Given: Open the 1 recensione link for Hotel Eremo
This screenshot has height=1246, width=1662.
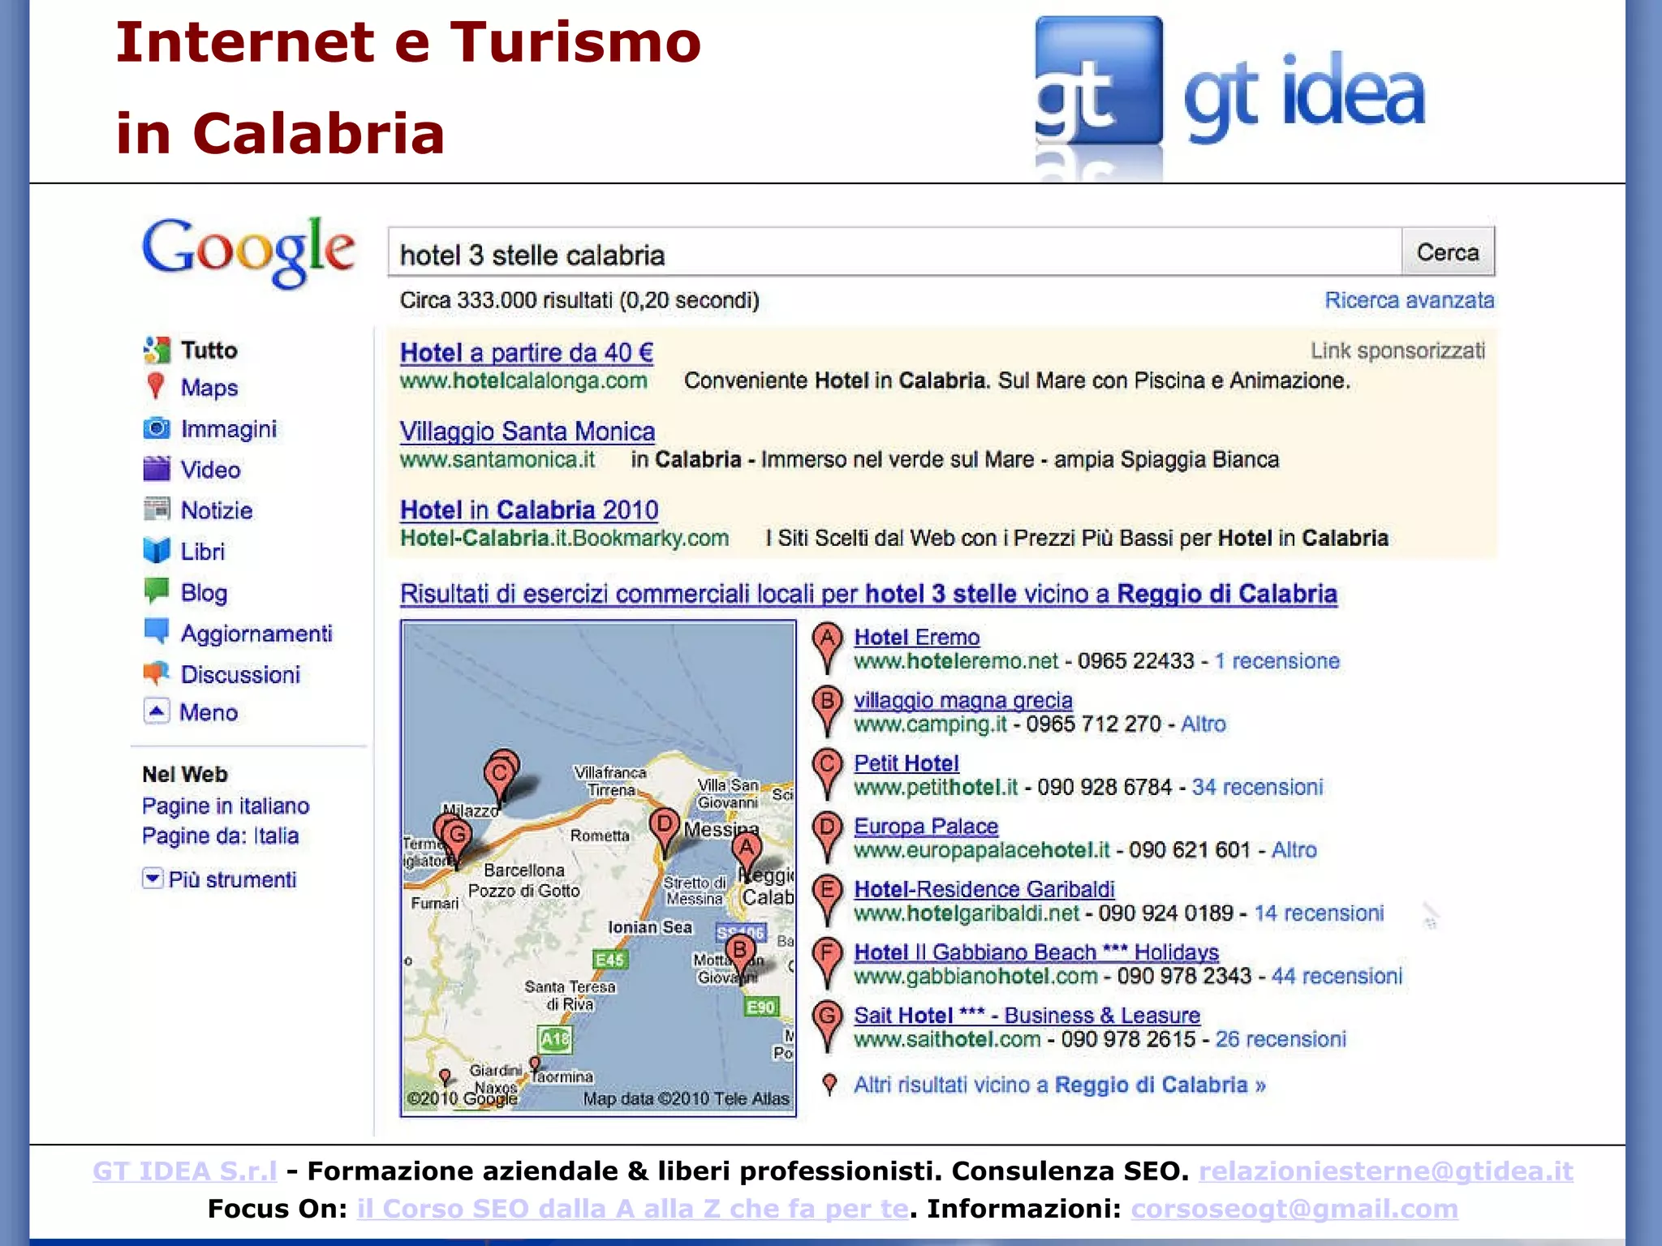Looking at the screenshot, I should click(1277, 661).
